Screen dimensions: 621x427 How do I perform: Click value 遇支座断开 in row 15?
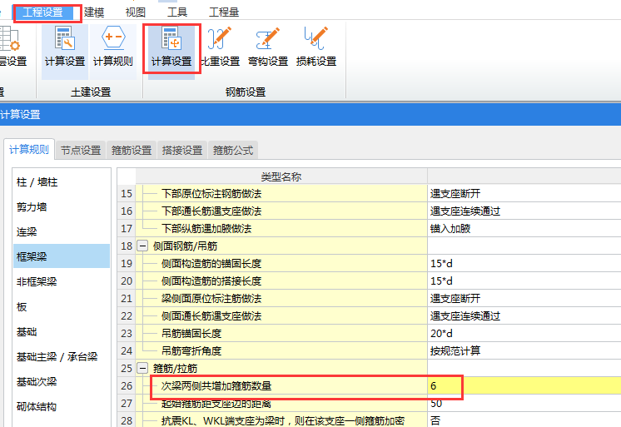tap(455, 194)
